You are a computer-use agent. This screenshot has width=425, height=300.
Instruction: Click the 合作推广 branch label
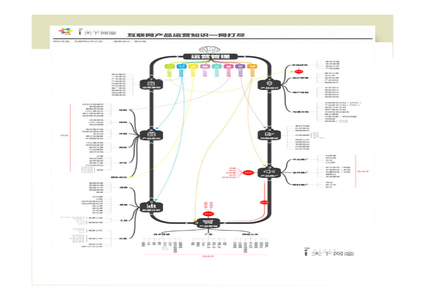click(300, 172)
